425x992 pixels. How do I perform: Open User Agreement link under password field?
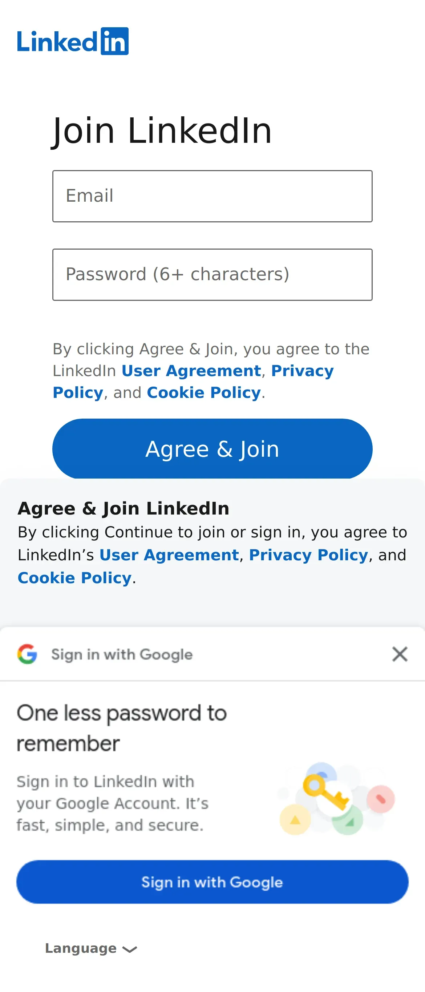(x=191, y=371)
